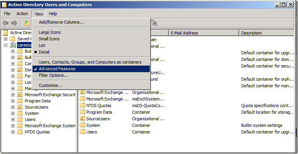Click the users group toolbar icon
The height and width of the screenshot is (154, 298).
tap(154, 23)
